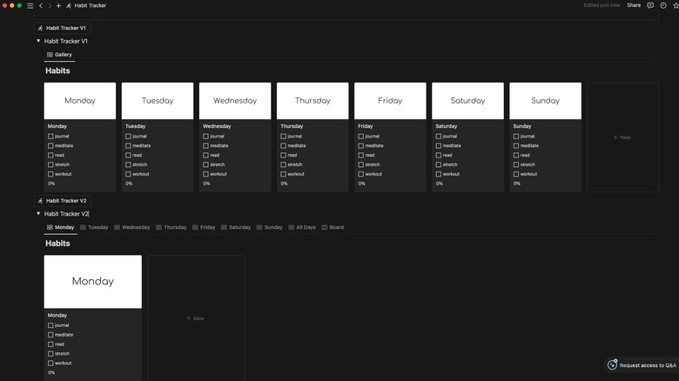Add new card in V1 gallery

click(x=622, y=137)
